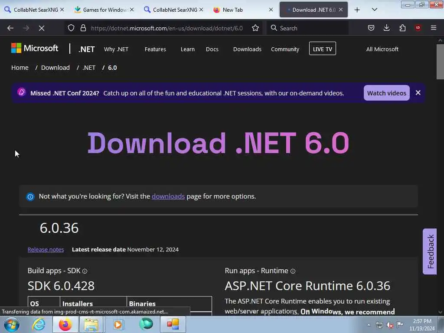
Task: Dismiss the .NET Conf banner
Action: click(x=418, y=93)
